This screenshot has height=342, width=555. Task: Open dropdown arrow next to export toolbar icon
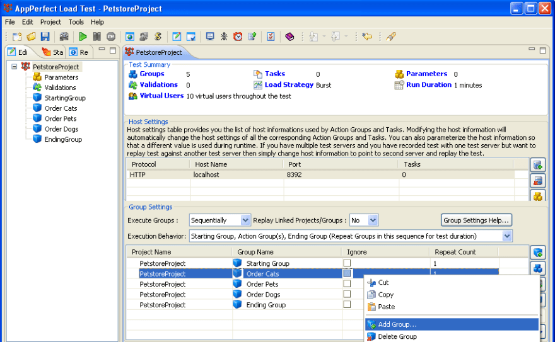pos(346,37)
